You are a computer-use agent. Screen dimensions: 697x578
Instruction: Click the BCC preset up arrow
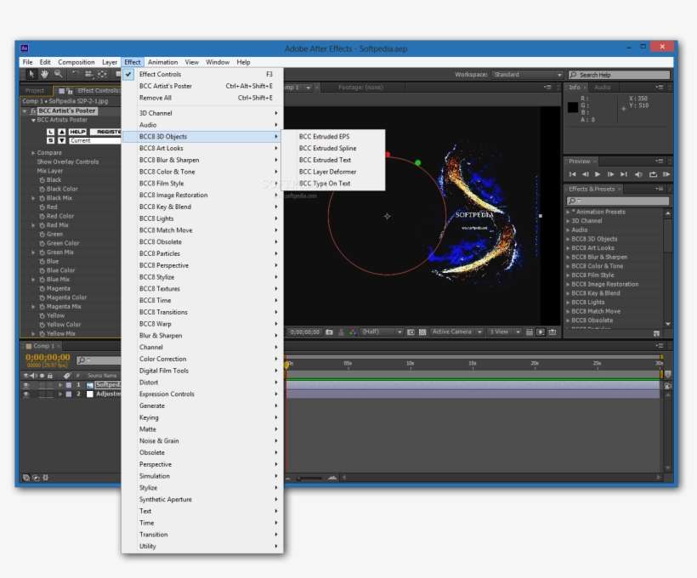62,132
